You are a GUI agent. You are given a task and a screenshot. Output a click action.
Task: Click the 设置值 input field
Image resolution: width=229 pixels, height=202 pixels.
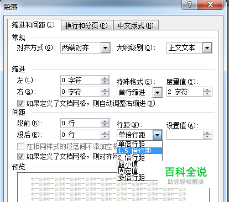click(x=185, y=135)
